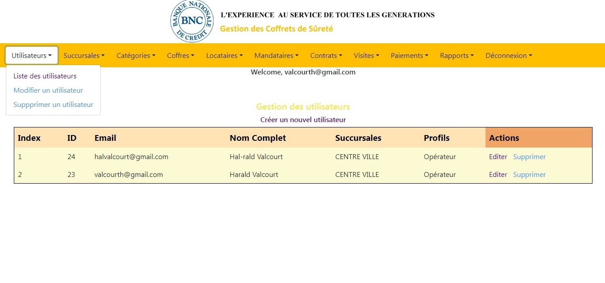605x283 pixels.
Task: Collapse the Utilisateurs dropdown menu
Action: pyautogui.click(x=32, y=56)
